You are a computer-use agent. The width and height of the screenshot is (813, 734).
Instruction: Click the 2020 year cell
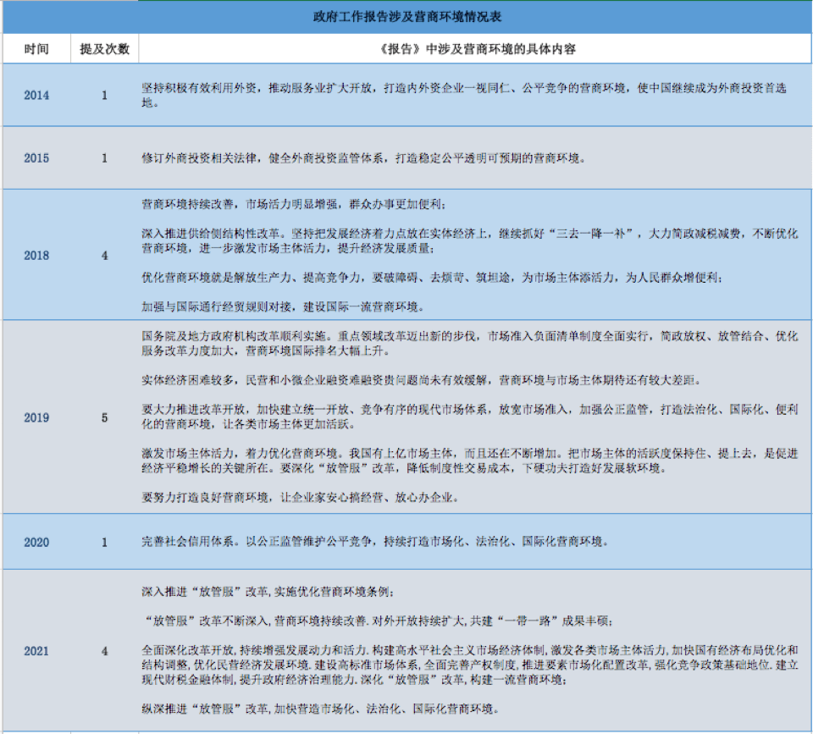36,542
